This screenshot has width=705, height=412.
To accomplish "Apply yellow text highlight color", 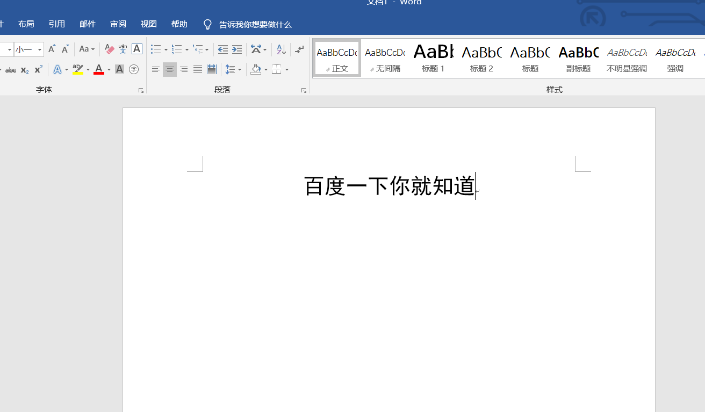I will [78, 69].
